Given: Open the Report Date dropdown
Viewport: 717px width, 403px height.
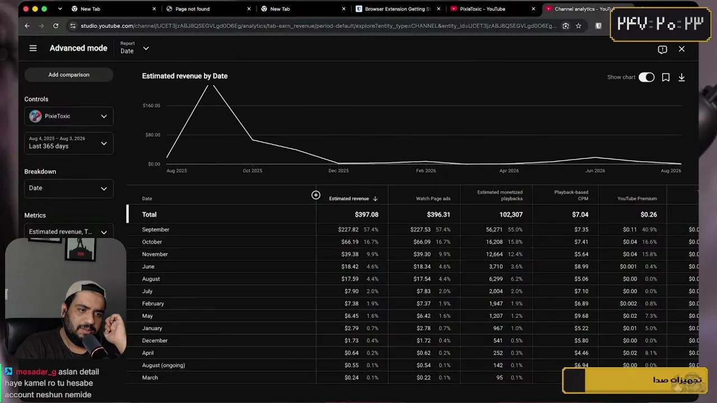Looking at the screenshot, I should (x=134, y=48).
